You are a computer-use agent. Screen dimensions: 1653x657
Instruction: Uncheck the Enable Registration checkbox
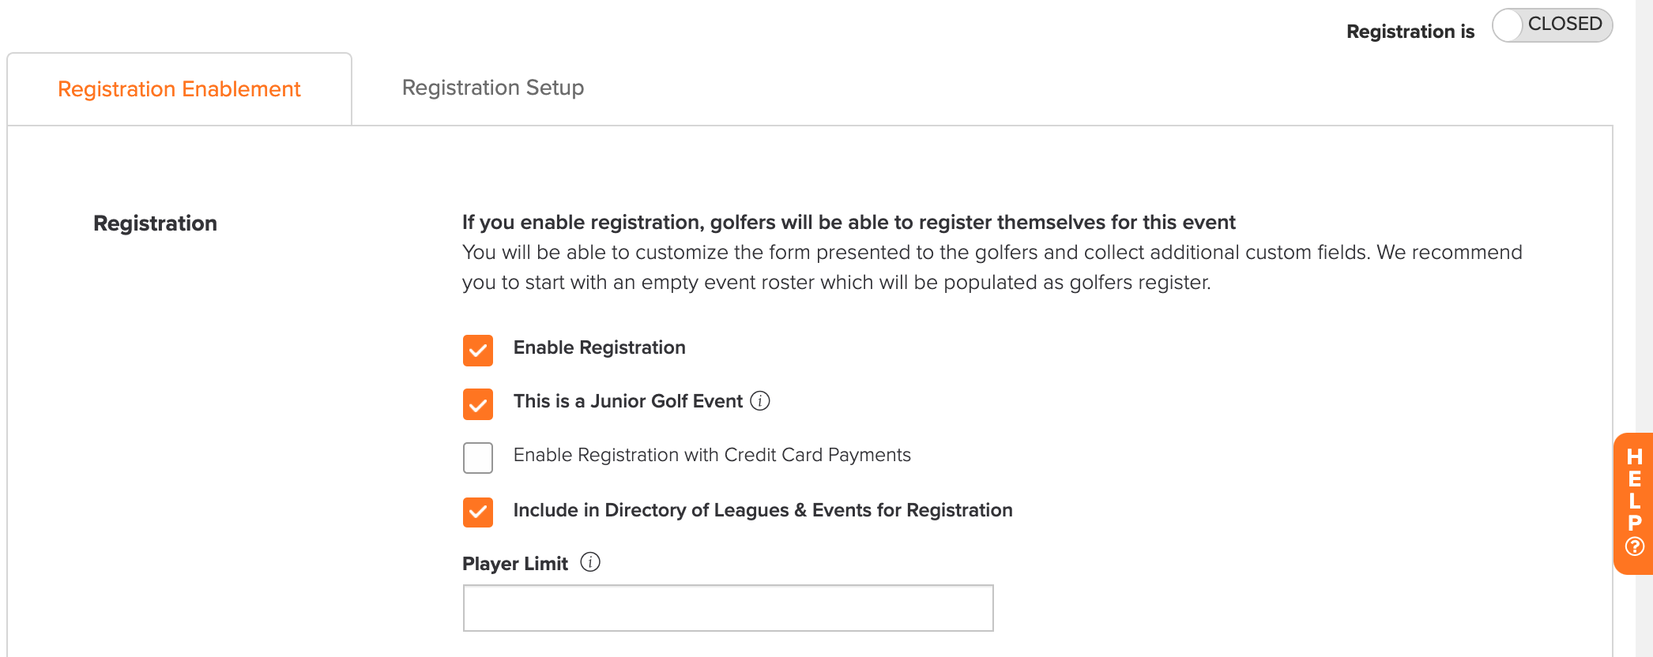(478, 351)
